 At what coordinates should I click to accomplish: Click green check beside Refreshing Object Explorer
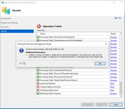coord(38,94)
